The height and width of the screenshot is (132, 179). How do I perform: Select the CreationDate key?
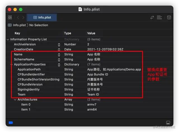coord(23,49)
